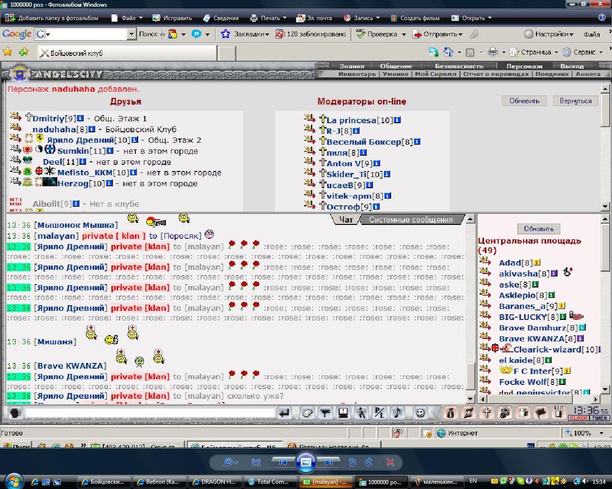Open the DRAGON H... taskbar button
This screenshot has height=489, width=612.
tap(215, 482)
